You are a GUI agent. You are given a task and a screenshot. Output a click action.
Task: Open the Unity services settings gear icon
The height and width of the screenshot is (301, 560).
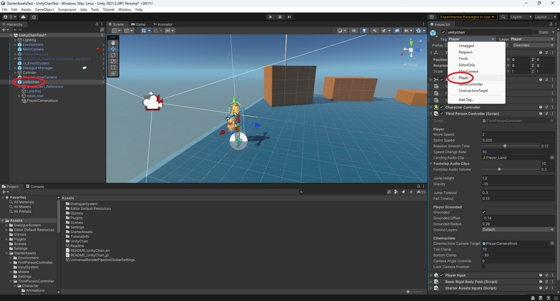click(x=34, y=17)
